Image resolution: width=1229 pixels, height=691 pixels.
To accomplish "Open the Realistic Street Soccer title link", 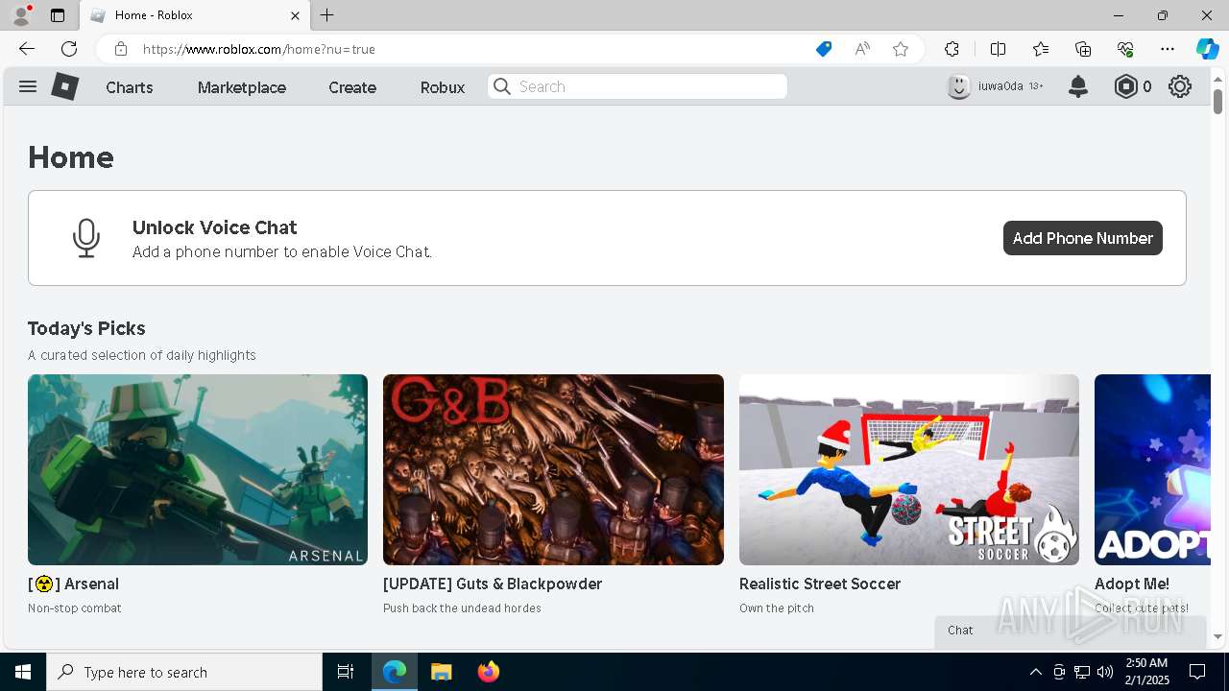I will point(820,584).
